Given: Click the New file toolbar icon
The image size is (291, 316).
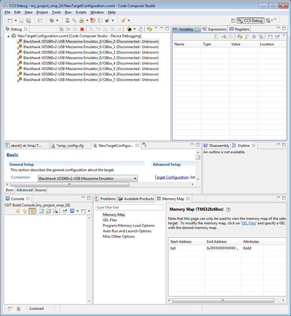Looking at the screenshot, I should pyautogui.click(x=10, y=21).
